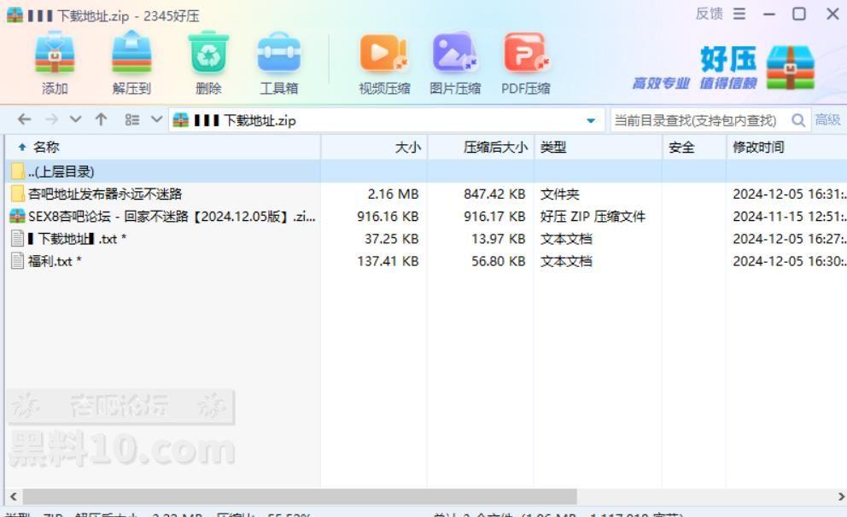847x517 pixels.
Task: Click the 高效专业 值得信赖 slogan banner
Action: tap(695, 83)
